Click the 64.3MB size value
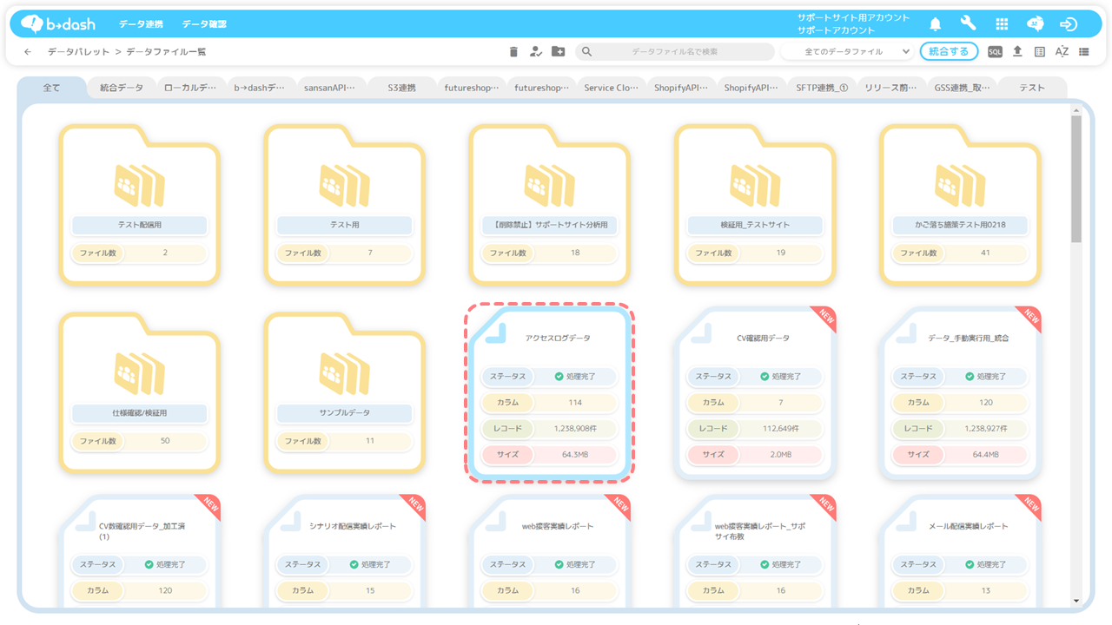The width and height of the screenshot is (1112, 625). click(574, 455)
